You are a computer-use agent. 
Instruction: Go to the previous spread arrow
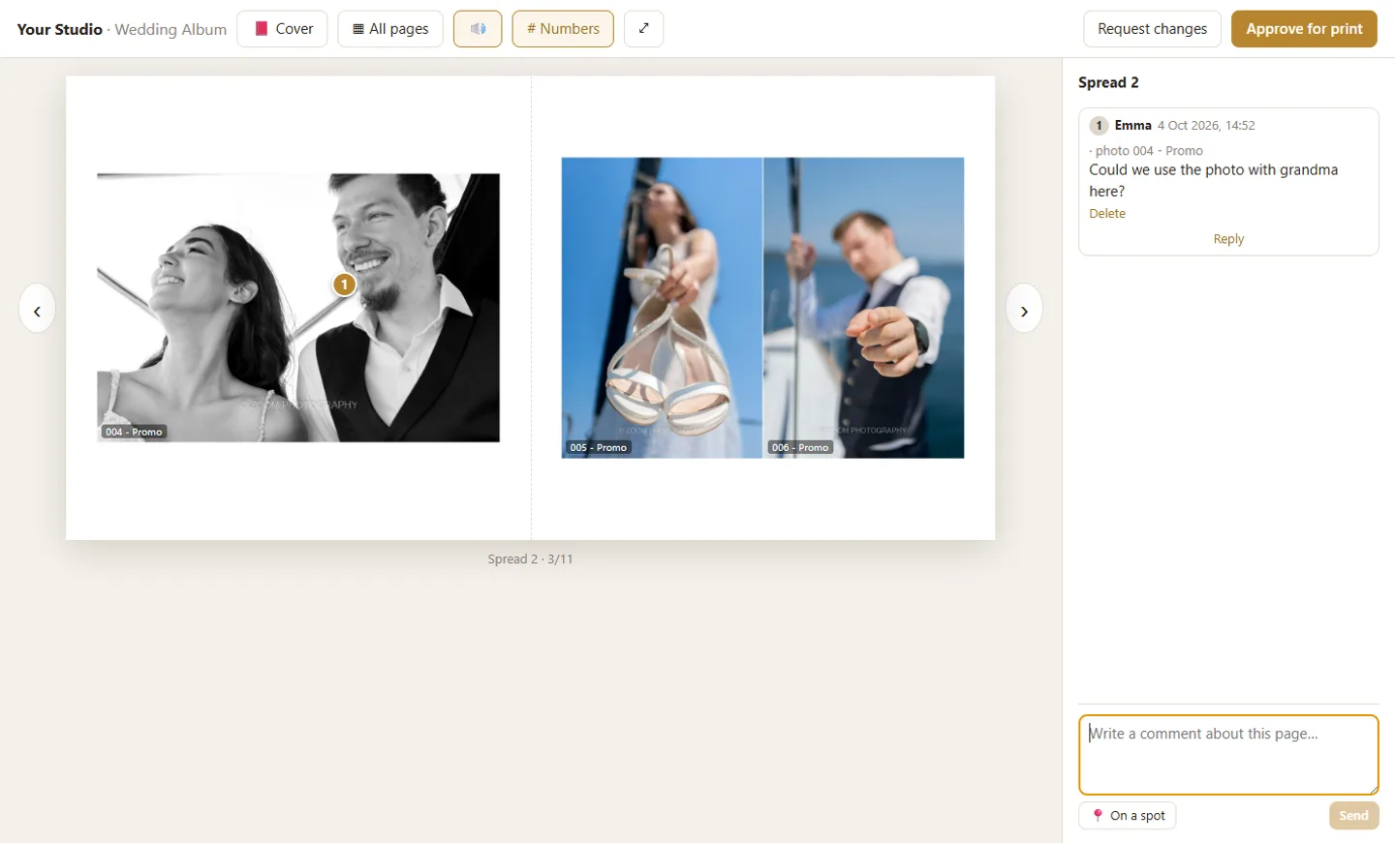tap(37, 309)
